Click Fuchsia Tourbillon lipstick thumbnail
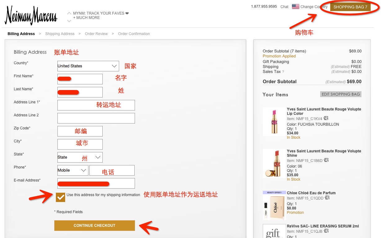381x238 pixels. [x=274, y=122]
